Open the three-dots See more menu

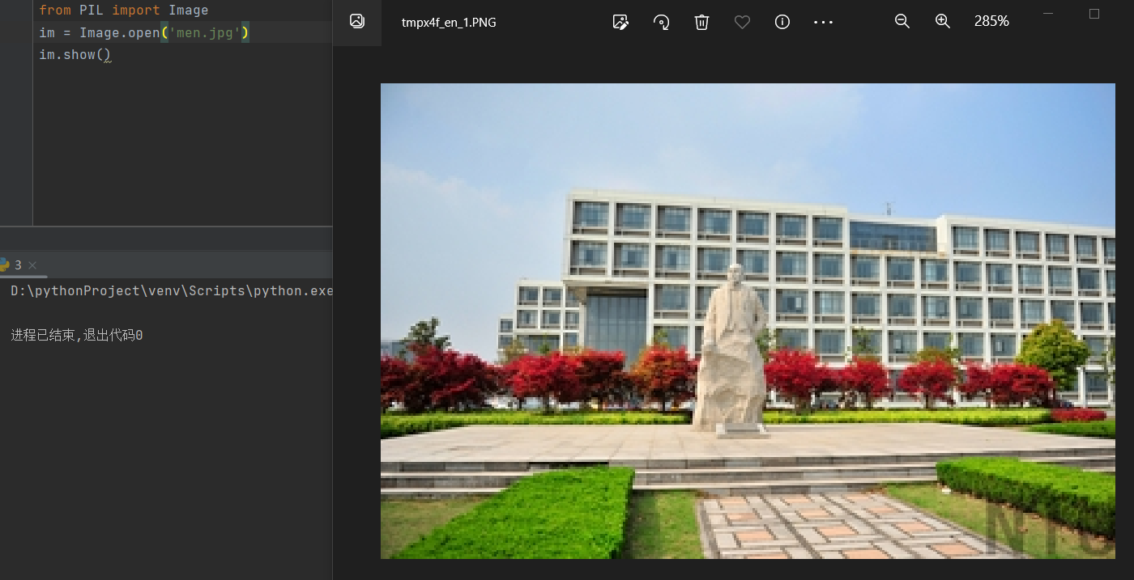pyautogui.click(x=823, y=22)
